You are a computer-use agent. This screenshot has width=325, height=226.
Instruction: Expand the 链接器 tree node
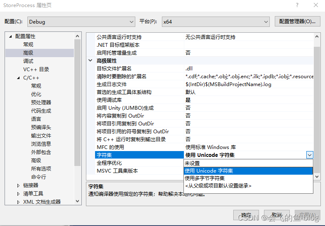click(x=18, y=185)
